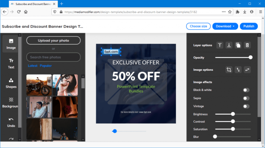Screen dimensions: 265x148
Task: Select the man at night photo
Action: pos(65,129)
